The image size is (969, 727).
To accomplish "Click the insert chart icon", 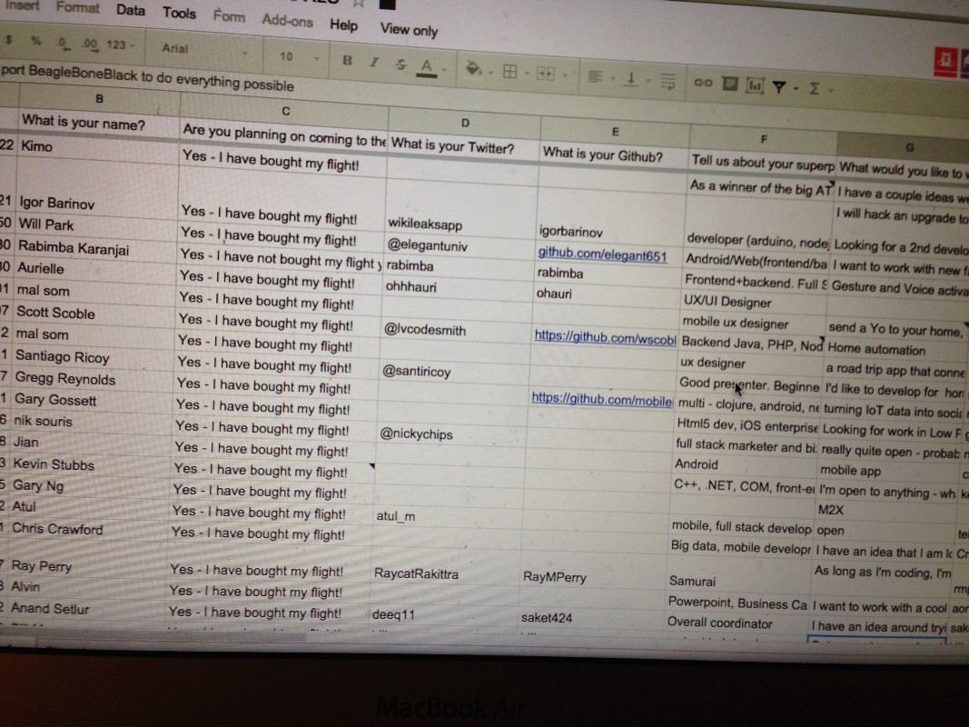I will 754,85.
